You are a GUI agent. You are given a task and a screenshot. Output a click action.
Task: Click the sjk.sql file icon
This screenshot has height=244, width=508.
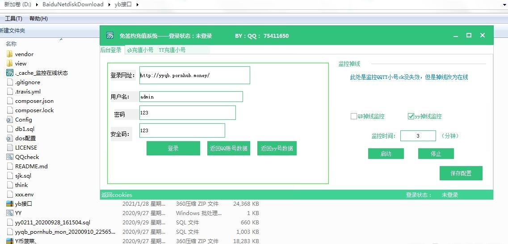tap(9, 175)
